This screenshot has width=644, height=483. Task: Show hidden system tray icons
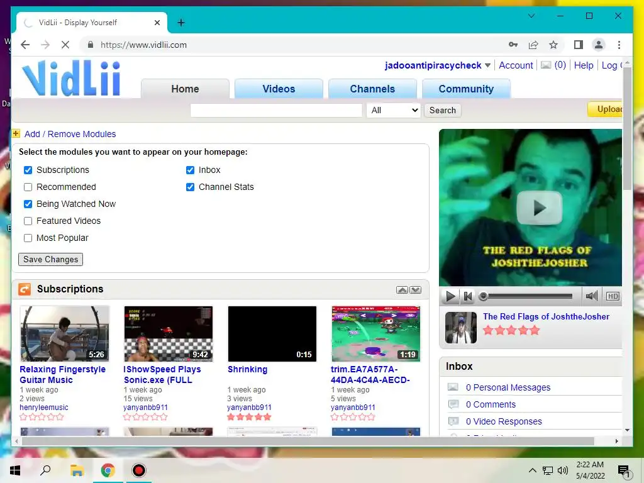tap(532, 470)
